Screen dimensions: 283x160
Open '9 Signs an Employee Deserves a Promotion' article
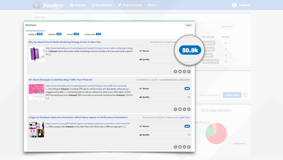tap(78, 117)
